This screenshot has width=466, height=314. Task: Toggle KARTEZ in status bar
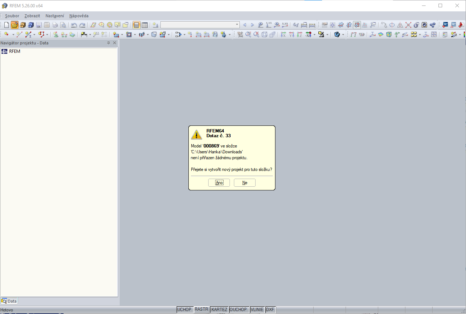click(220, 310)
